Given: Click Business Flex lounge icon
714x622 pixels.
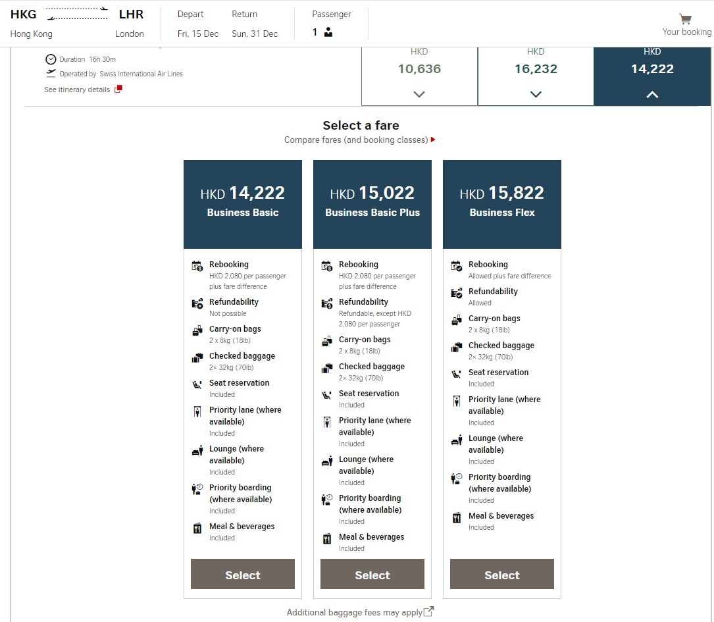Looking at the screenshot, I should coord(457,440).
